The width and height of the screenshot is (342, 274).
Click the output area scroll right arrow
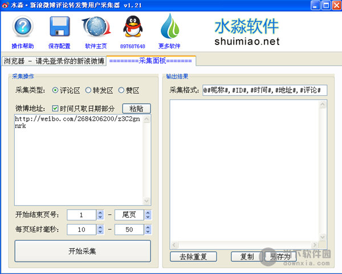click(x=315, y=245)
